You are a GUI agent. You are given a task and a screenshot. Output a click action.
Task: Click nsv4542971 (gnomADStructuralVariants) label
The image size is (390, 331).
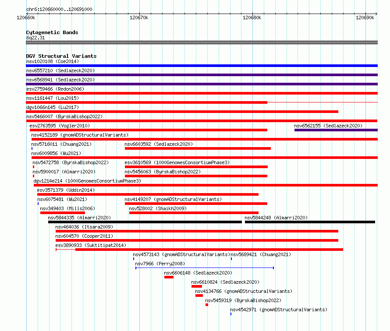(279, 310)
